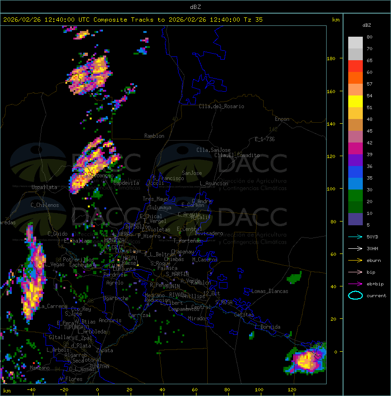Click the eb+bip legend label
The height and width of the screenshot is (396, 391).
click(x=375, y=284)
